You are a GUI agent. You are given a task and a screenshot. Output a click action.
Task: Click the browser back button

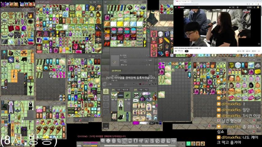175,4
